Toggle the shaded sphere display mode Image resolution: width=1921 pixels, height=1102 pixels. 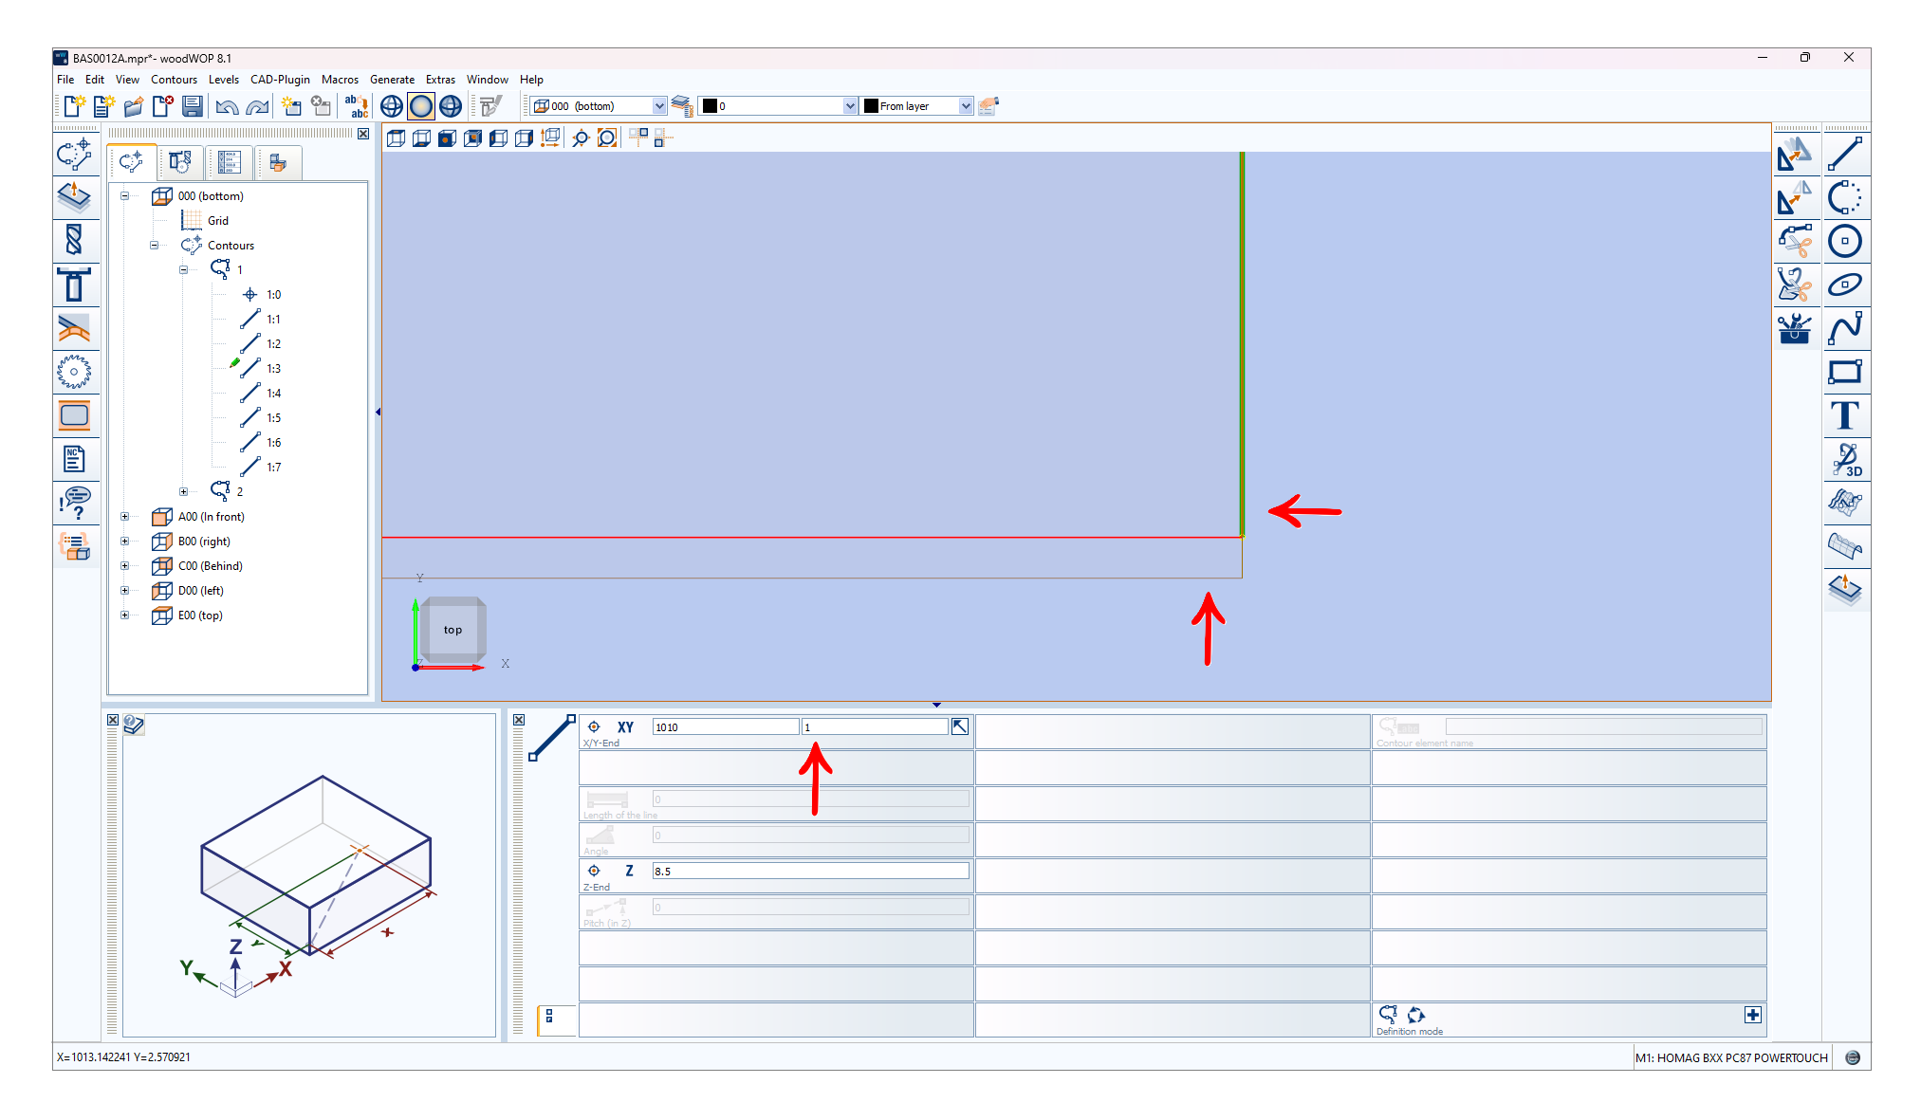click(421, 106)
